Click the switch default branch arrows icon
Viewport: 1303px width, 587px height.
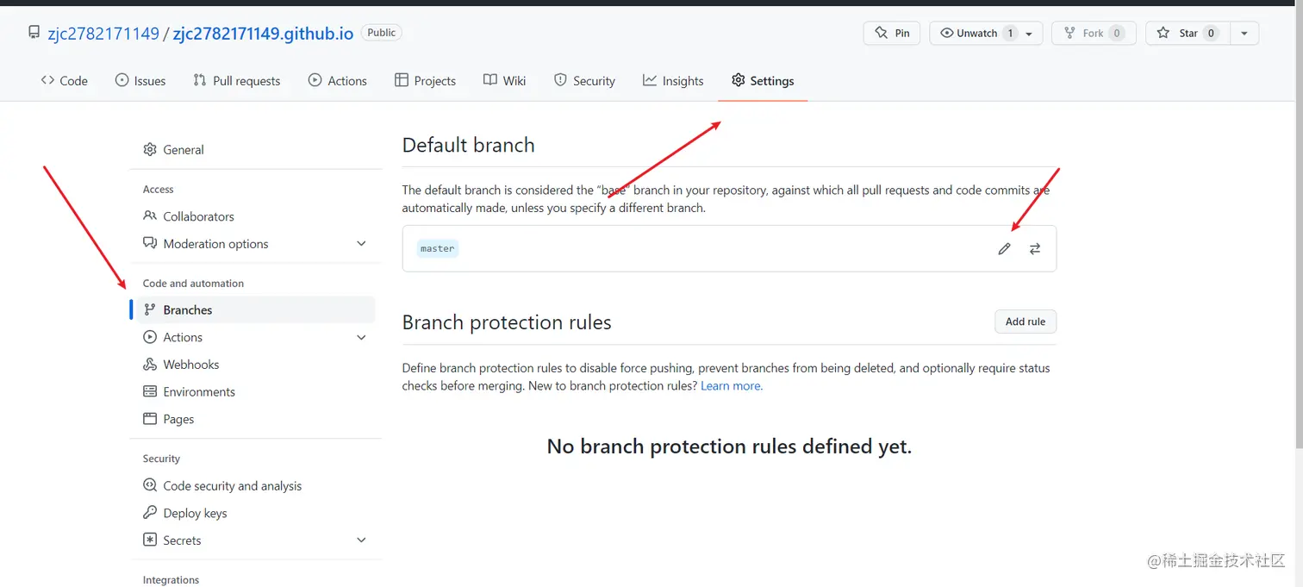click(1035, 249)
